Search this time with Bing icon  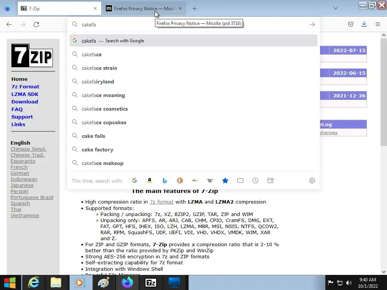[165, 180]
